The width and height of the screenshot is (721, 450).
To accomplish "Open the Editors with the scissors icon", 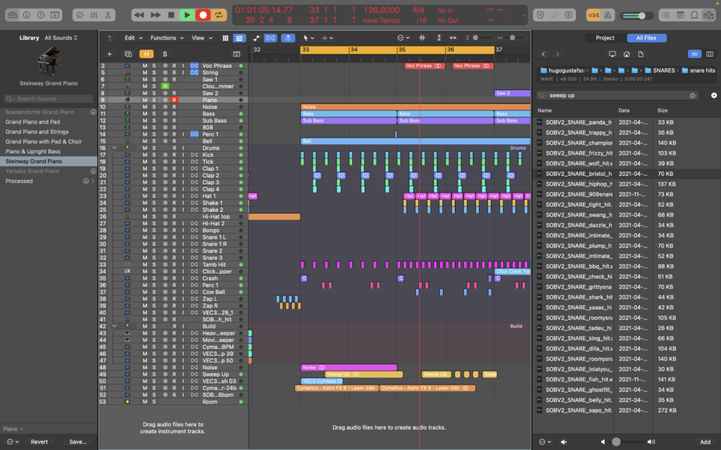I will point(108,14).
